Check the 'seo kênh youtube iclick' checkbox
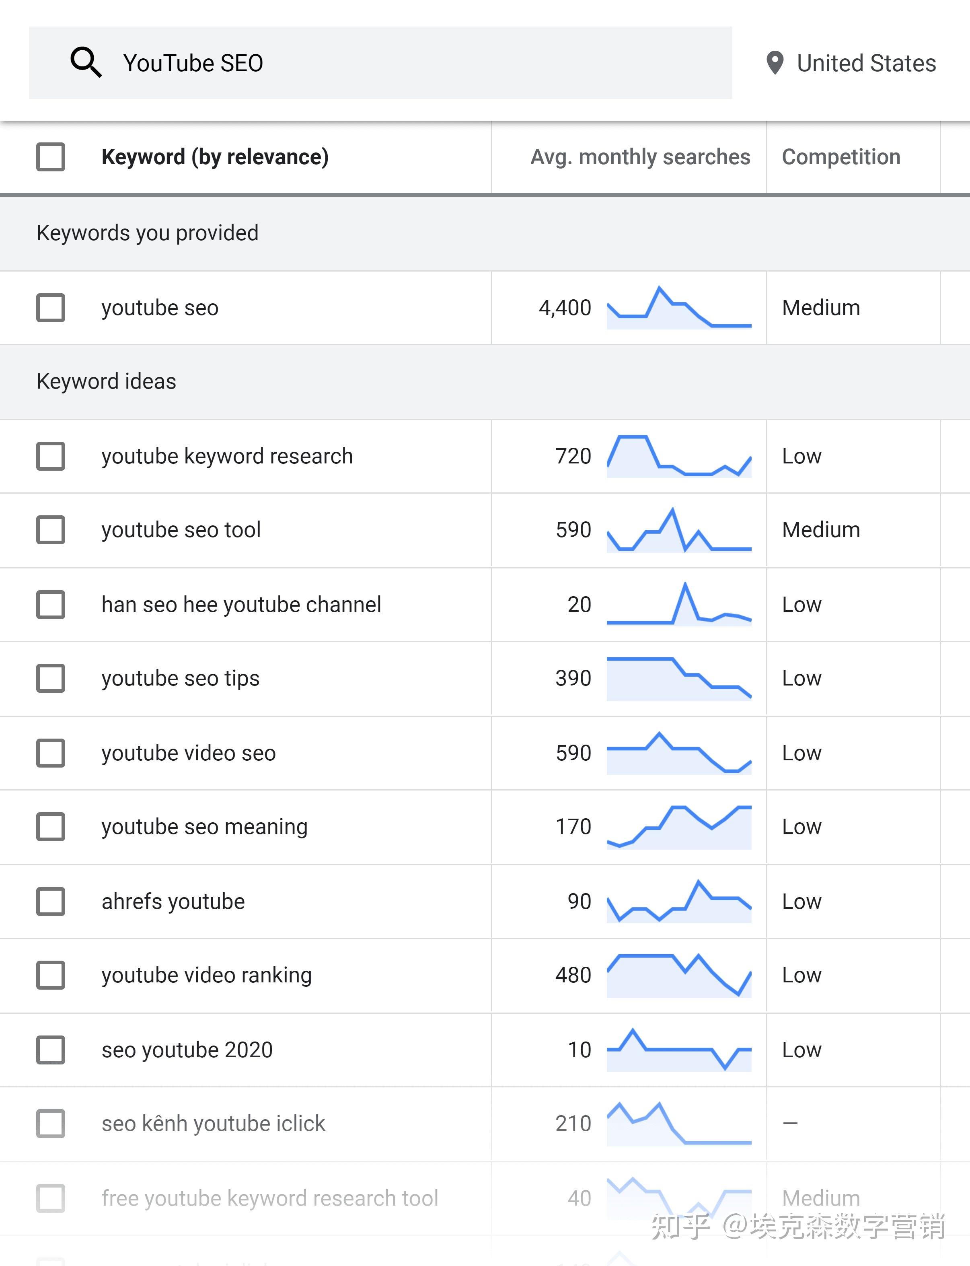The width and height of the screenshot is (970, 1266). click(x=51, y=1124)
